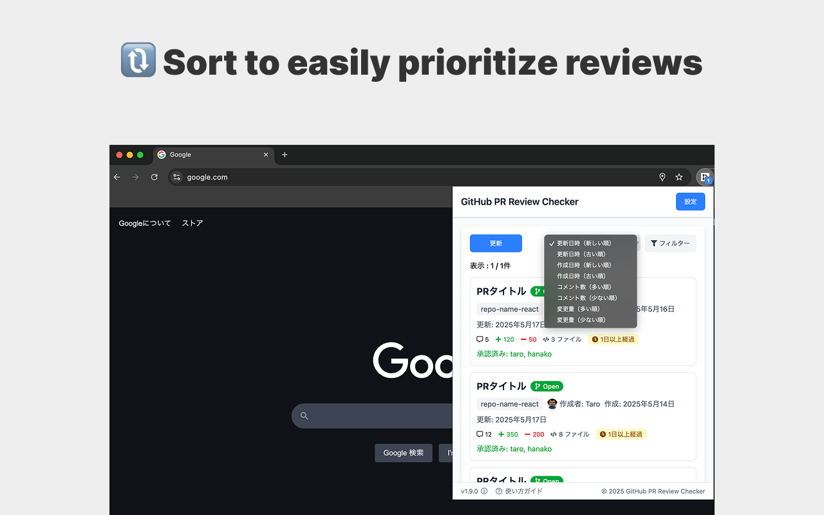This screenshot has width=824, height=515.
Task: Click repo-name-react tag in second PR card
Action: 510,404
